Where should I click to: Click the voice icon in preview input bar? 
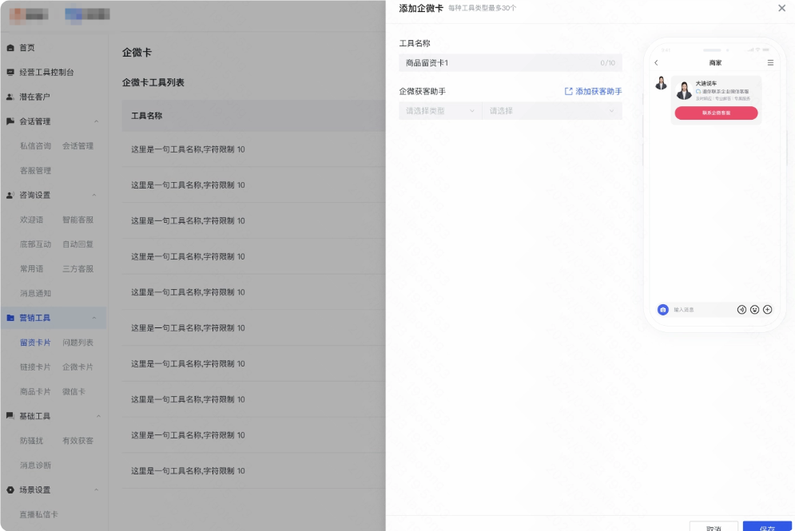pyautogui.click(x=741, y=310)
